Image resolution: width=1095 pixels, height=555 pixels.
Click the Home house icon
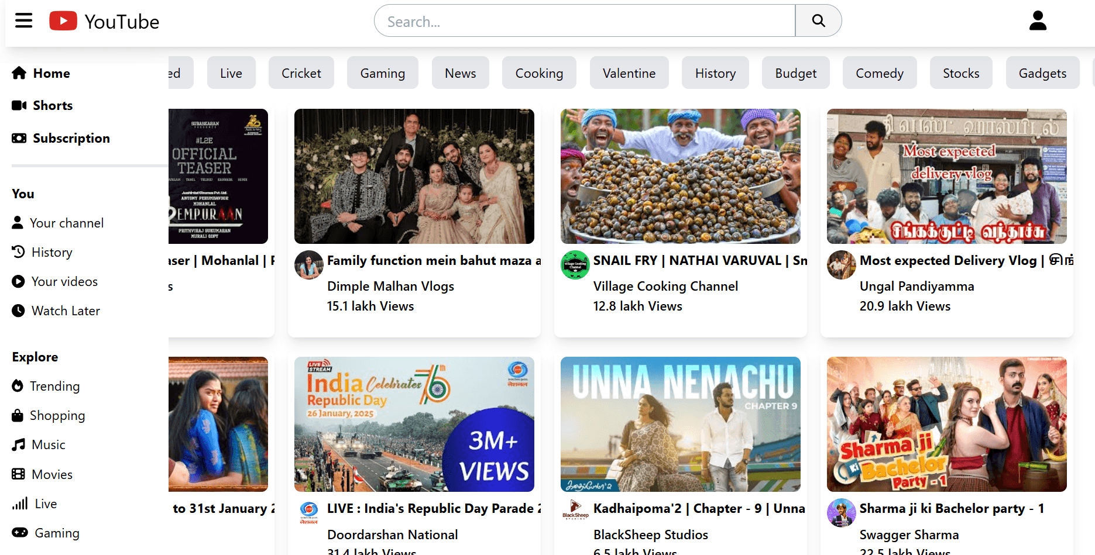click(19, 73)
